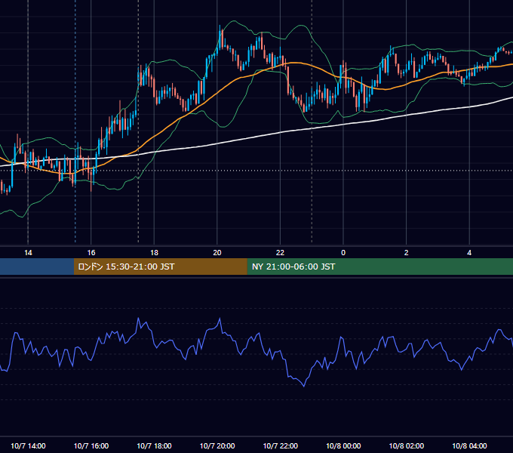Click hour label 14 on chart axis
This screenshot has width=513, height=453.
[x=28, y=253]
